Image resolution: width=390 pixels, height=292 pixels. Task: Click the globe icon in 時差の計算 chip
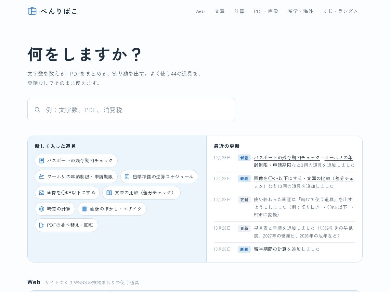tap(42, 209)
